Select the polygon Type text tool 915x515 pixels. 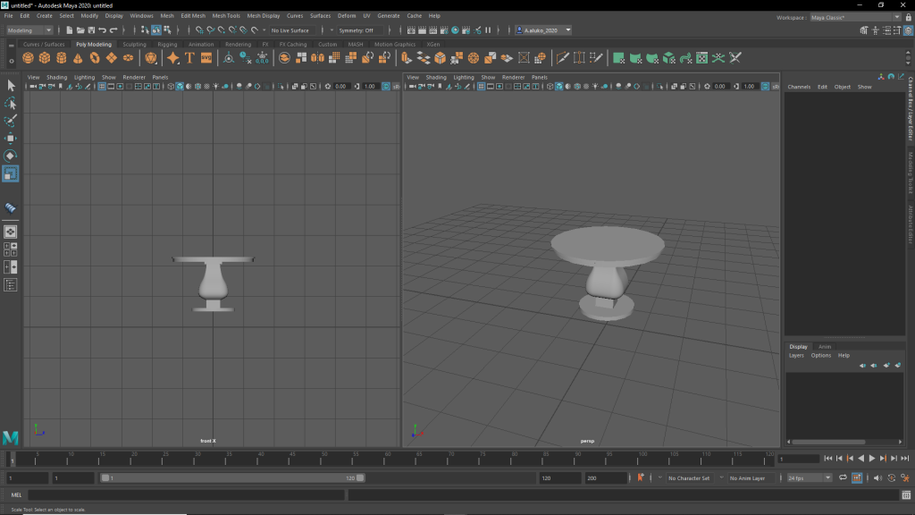coord(189,58)
